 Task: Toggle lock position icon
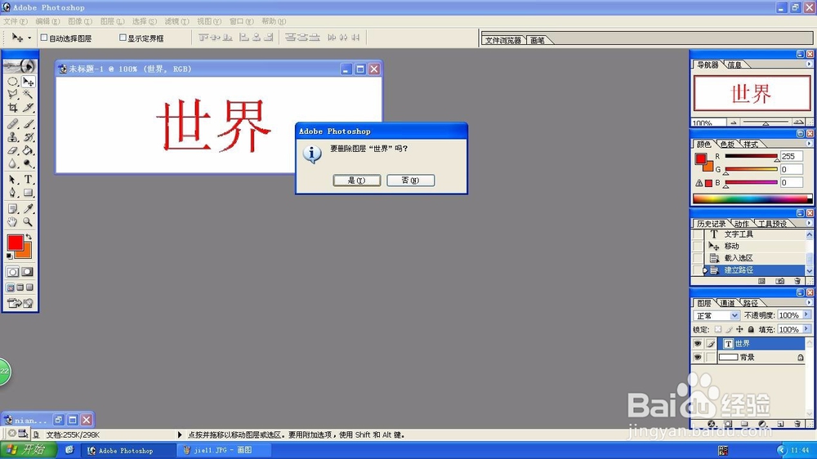(739, 329)
